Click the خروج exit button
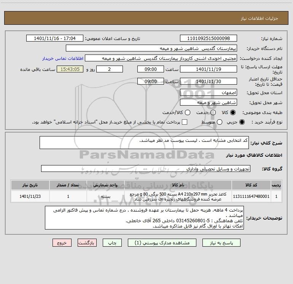 point(62,243)
